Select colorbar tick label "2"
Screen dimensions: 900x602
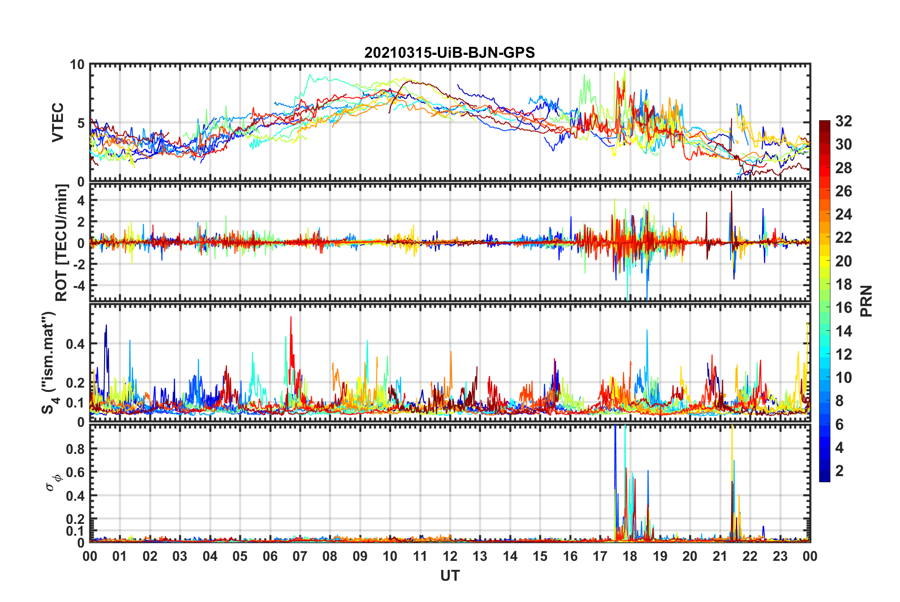point(839,471)
